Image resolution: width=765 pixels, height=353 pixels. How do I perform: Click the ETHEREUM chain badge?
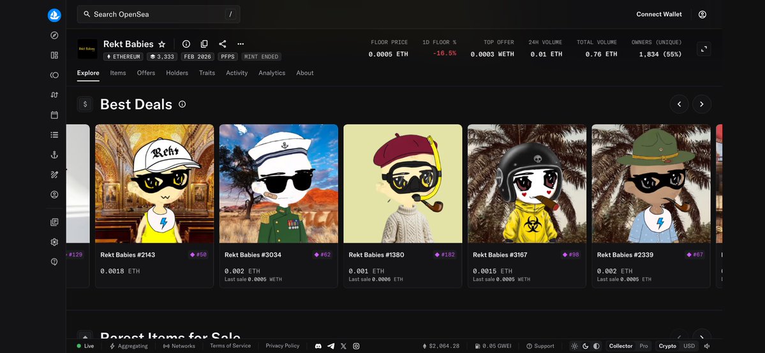pyautogui.click(x=123, y=57)
